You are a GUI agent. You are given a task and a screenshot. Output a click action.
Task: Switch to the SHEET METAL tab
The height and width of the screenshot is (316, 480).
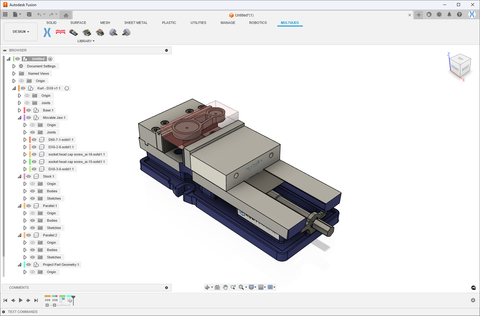136,23
